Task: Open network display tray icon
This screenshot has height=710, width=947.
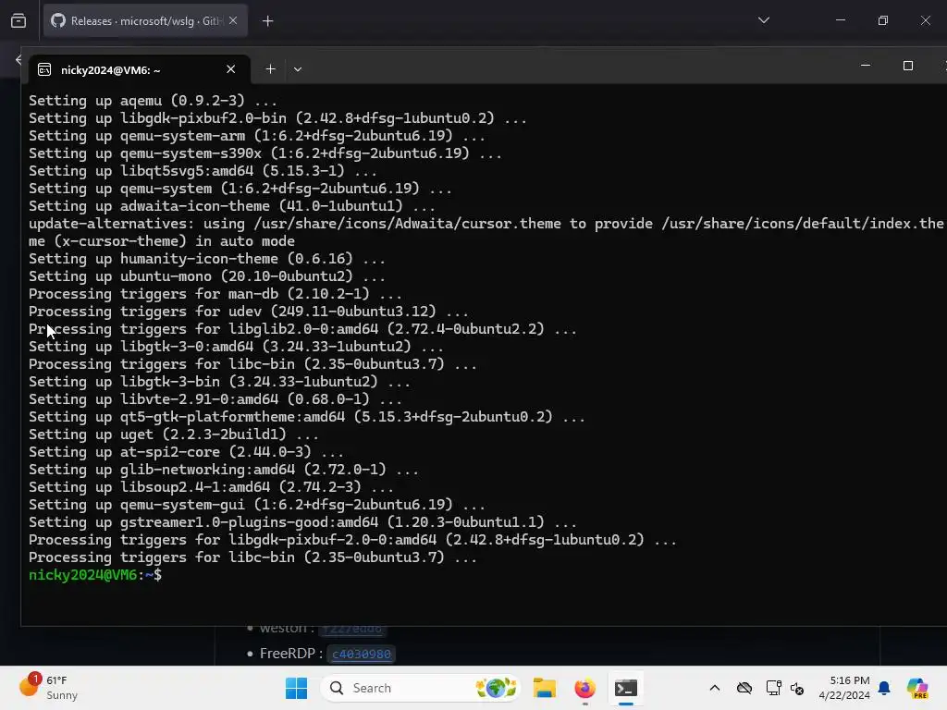Action: (773, 688)
